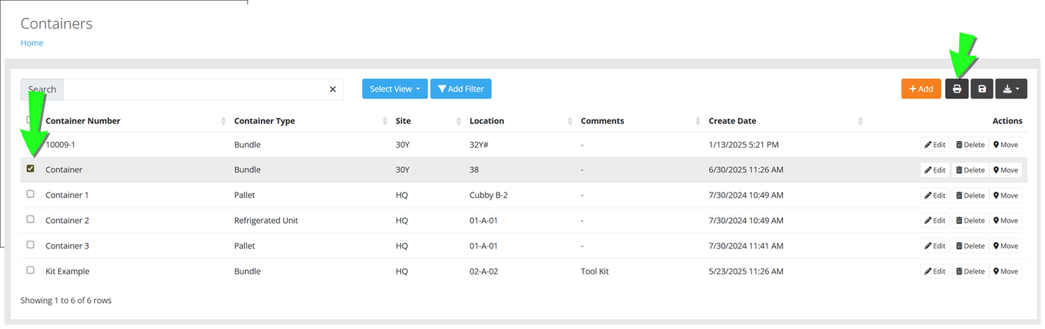
Task: Click the 32Y# location cell
Action: [479, 145]
